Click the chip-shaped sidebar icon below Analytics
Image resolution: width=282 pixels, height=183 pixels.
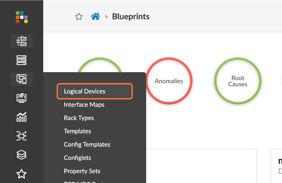(22, 136)
